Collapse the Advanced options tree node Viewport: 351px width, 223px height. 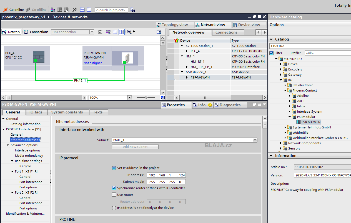(x=8, y=145)
